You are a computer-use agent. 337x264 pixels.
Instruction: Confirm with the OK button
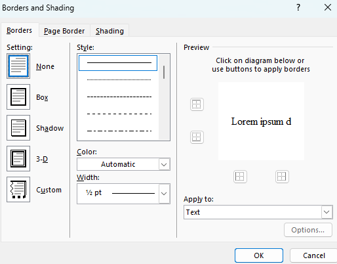(259, 255)
